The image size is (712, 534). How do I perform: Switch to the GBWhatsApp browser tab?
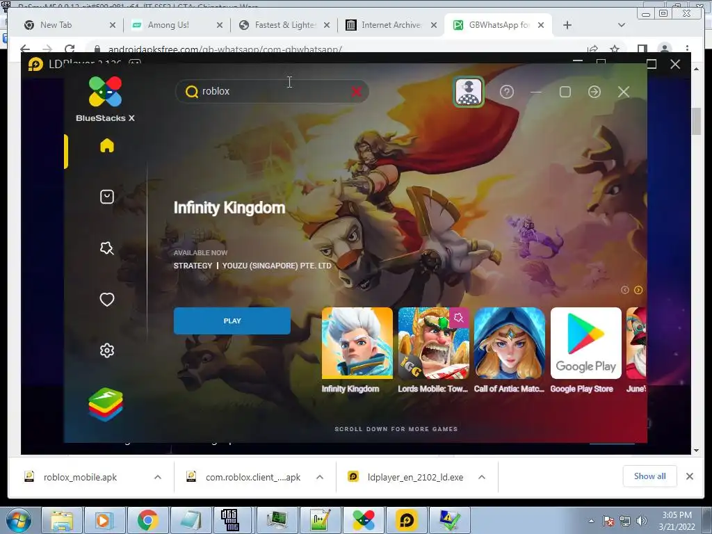tap(499, 25)
